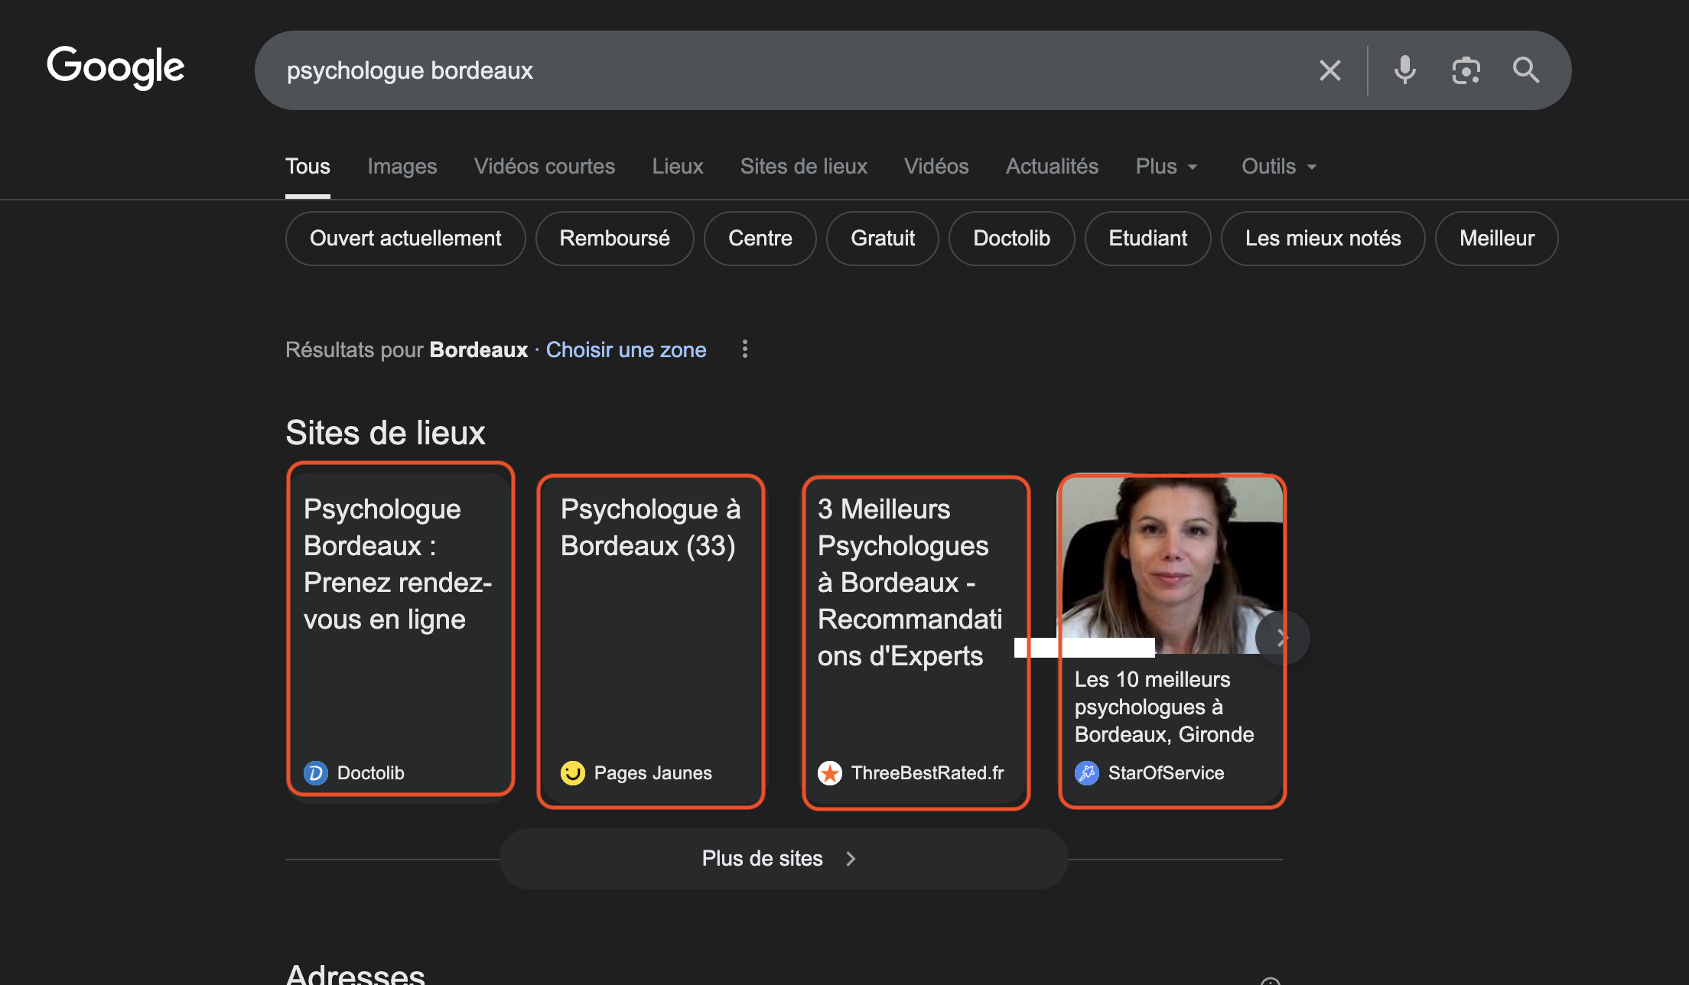
Task: Toggle the Ouvert actuellement filter chip
Action: coord(405,239)
